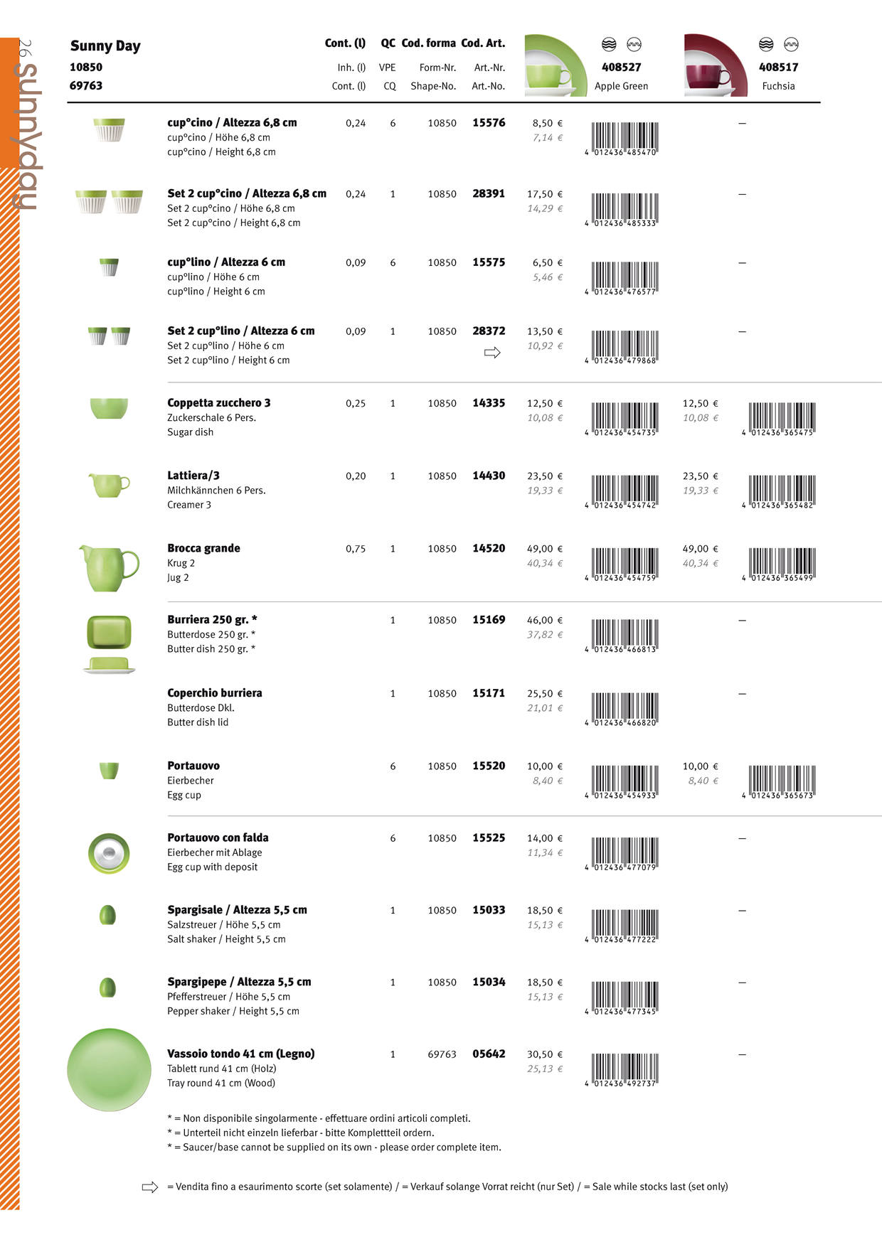Click the Portauovo con falda egg cup thumbnail
The height and width of the screenshot is (1247, 882).
pyautogui.click(x=109, y=853)
